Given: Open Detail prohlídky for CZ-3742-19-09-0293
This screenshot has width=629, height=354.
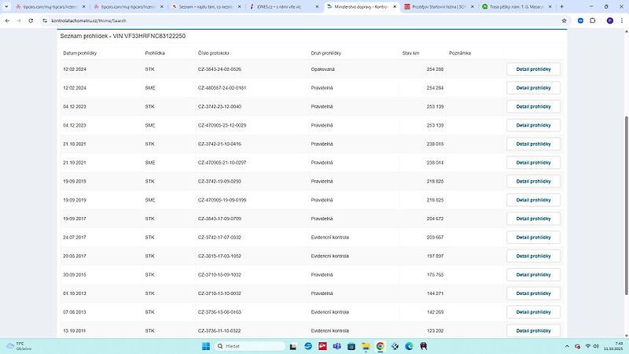Looking at the screenshot, I should [x=533, y=181].
